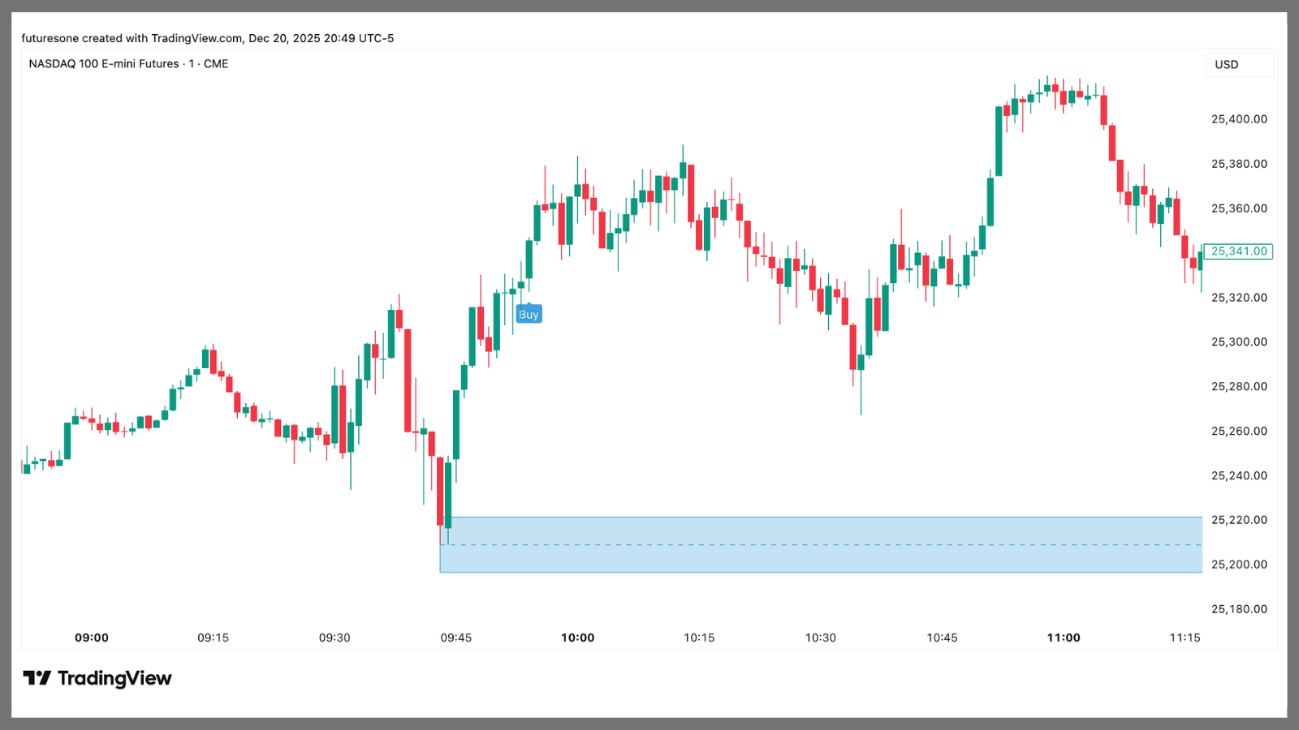Click the 10:15 time axis label
Viewport: 1299px width, 730px height.
click(699, 638)
